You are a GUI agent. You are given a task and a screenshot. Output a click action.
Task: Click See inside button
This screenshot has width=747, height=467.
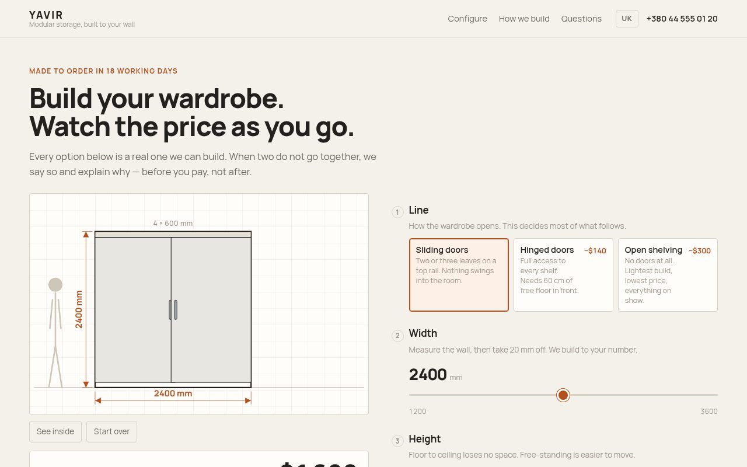pyautogui.click(x=55, y=431)
